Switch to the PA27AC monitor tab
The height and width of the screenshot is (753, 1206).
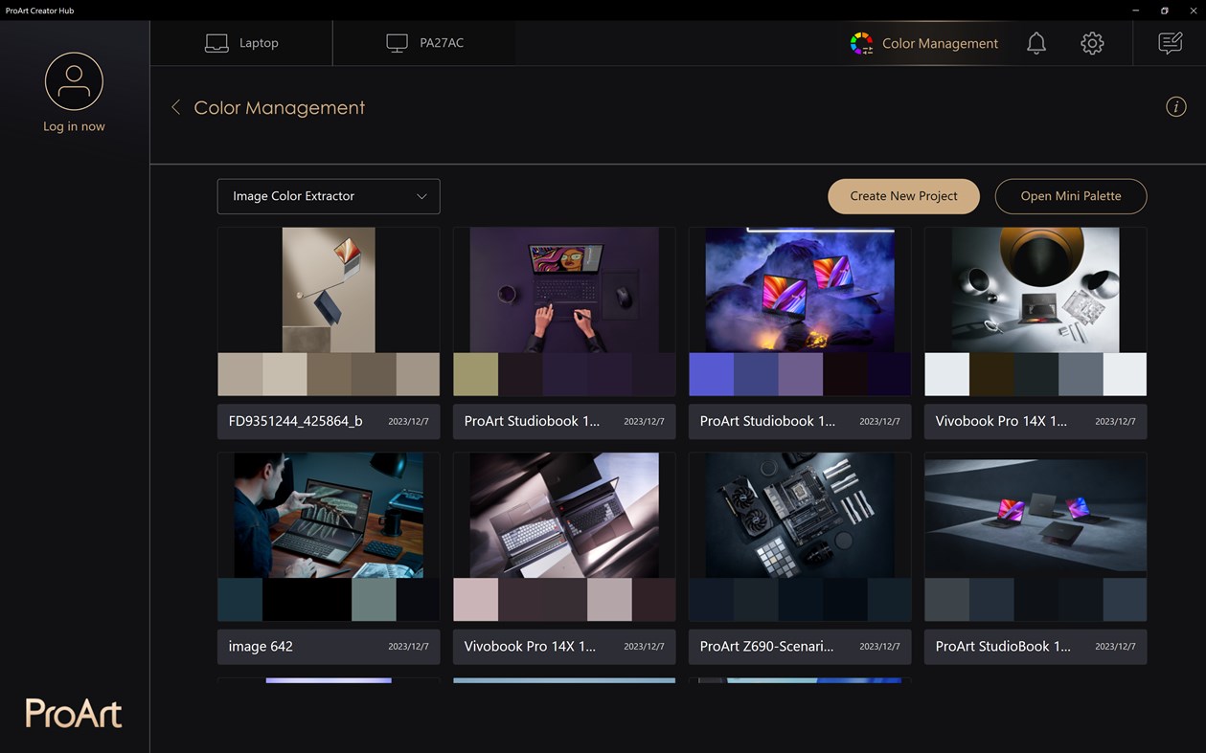pyautogui.click(x=424, y=43)
